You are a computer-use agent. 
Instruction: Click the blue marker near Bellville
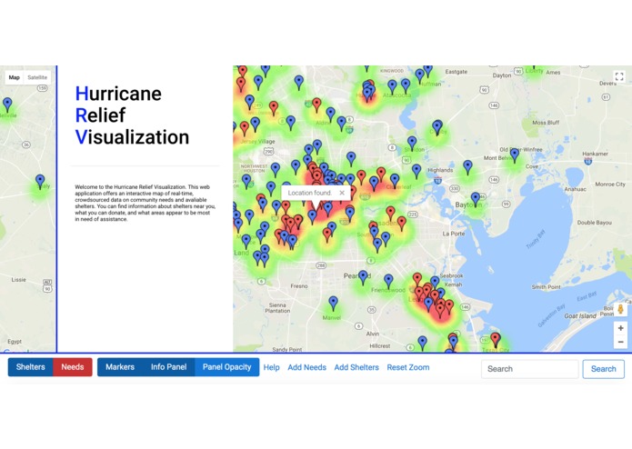(7, 105)
